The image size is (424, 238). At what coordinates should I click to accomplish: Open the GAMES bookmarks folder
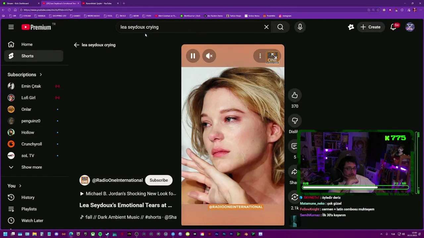coord(75,16)
